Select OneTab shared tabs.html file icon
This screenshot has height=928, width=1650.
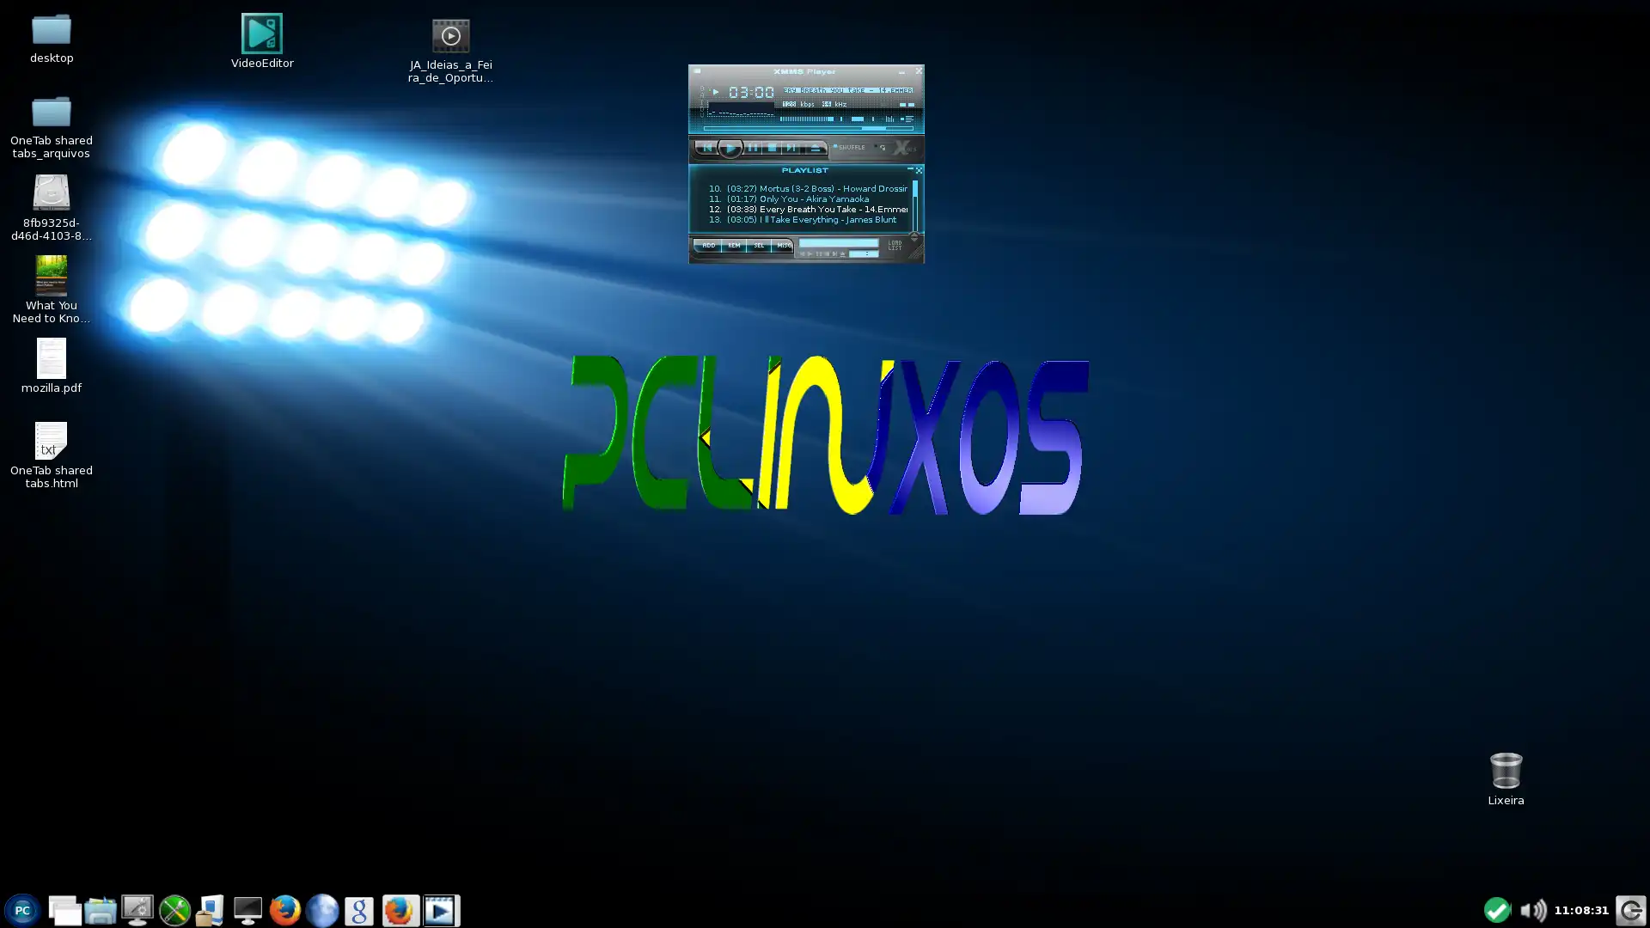[x=52, y=455]
